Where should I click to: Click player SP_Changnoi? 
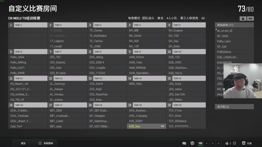tap(107, 116)
